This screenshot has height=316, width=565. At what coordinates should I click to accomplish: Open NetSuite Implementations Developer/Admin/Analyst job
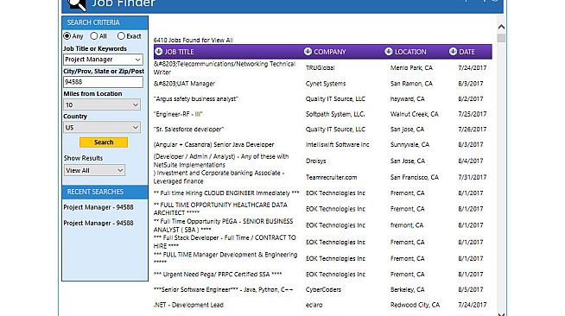click(x=221, y=161)
